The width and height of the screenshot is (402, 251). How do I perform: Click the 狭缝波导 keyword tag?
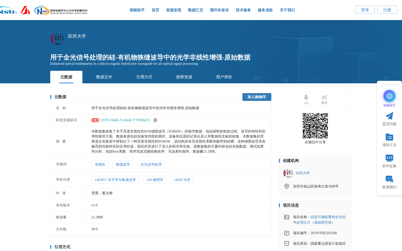pos(123,164)
